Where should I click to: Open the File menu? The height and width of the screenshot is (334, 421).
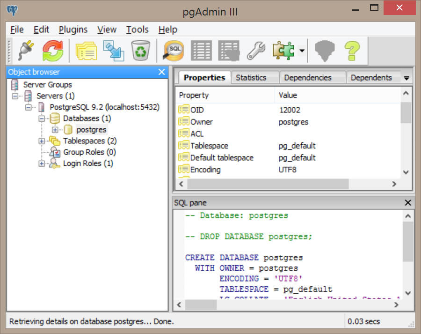[x=17, y=30]
